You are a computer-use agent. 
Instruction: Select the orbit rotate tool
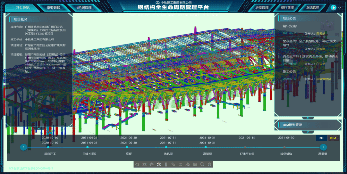point(159,164)
